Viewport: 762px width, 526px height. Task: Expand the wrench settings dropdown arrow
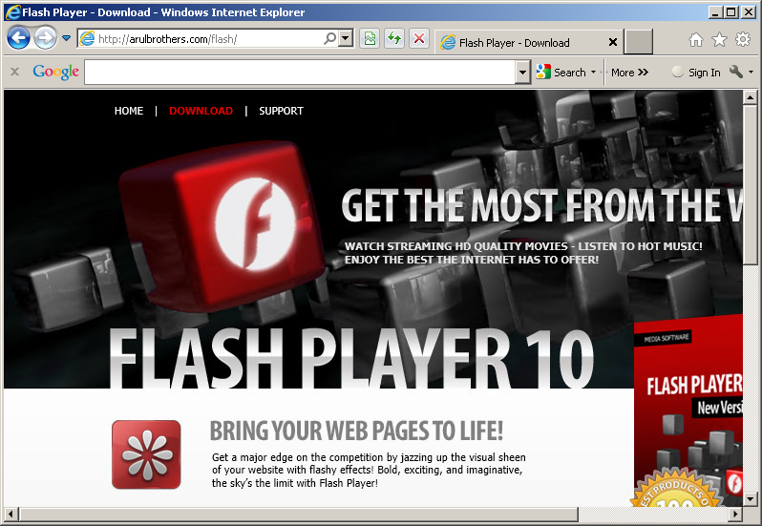tap(751, 73)
